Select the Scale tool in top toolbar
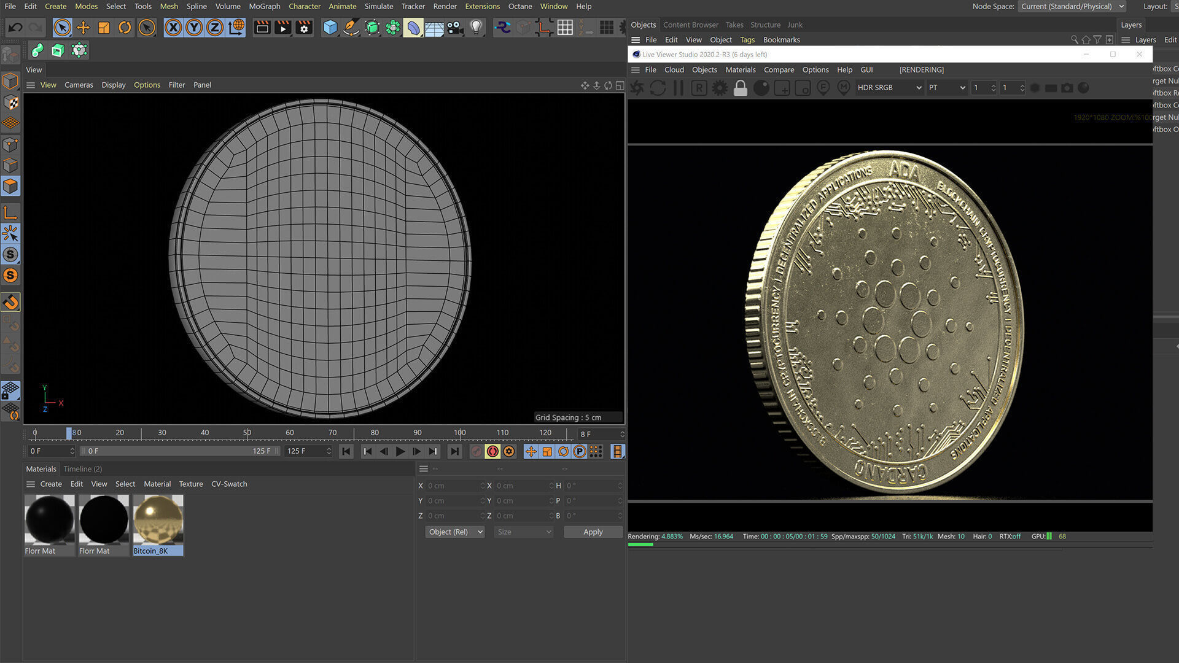This screenshot has height=663, width=1179. 104,28
